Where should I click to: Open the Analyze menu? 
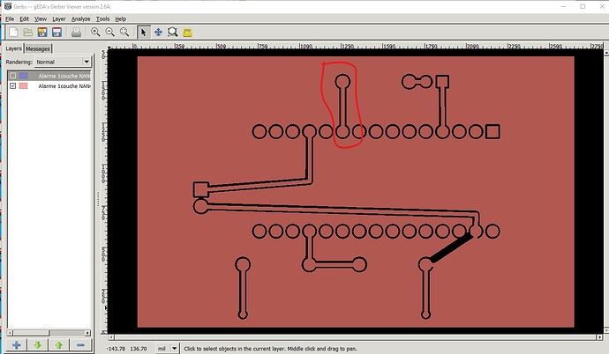tap(81, 18)
